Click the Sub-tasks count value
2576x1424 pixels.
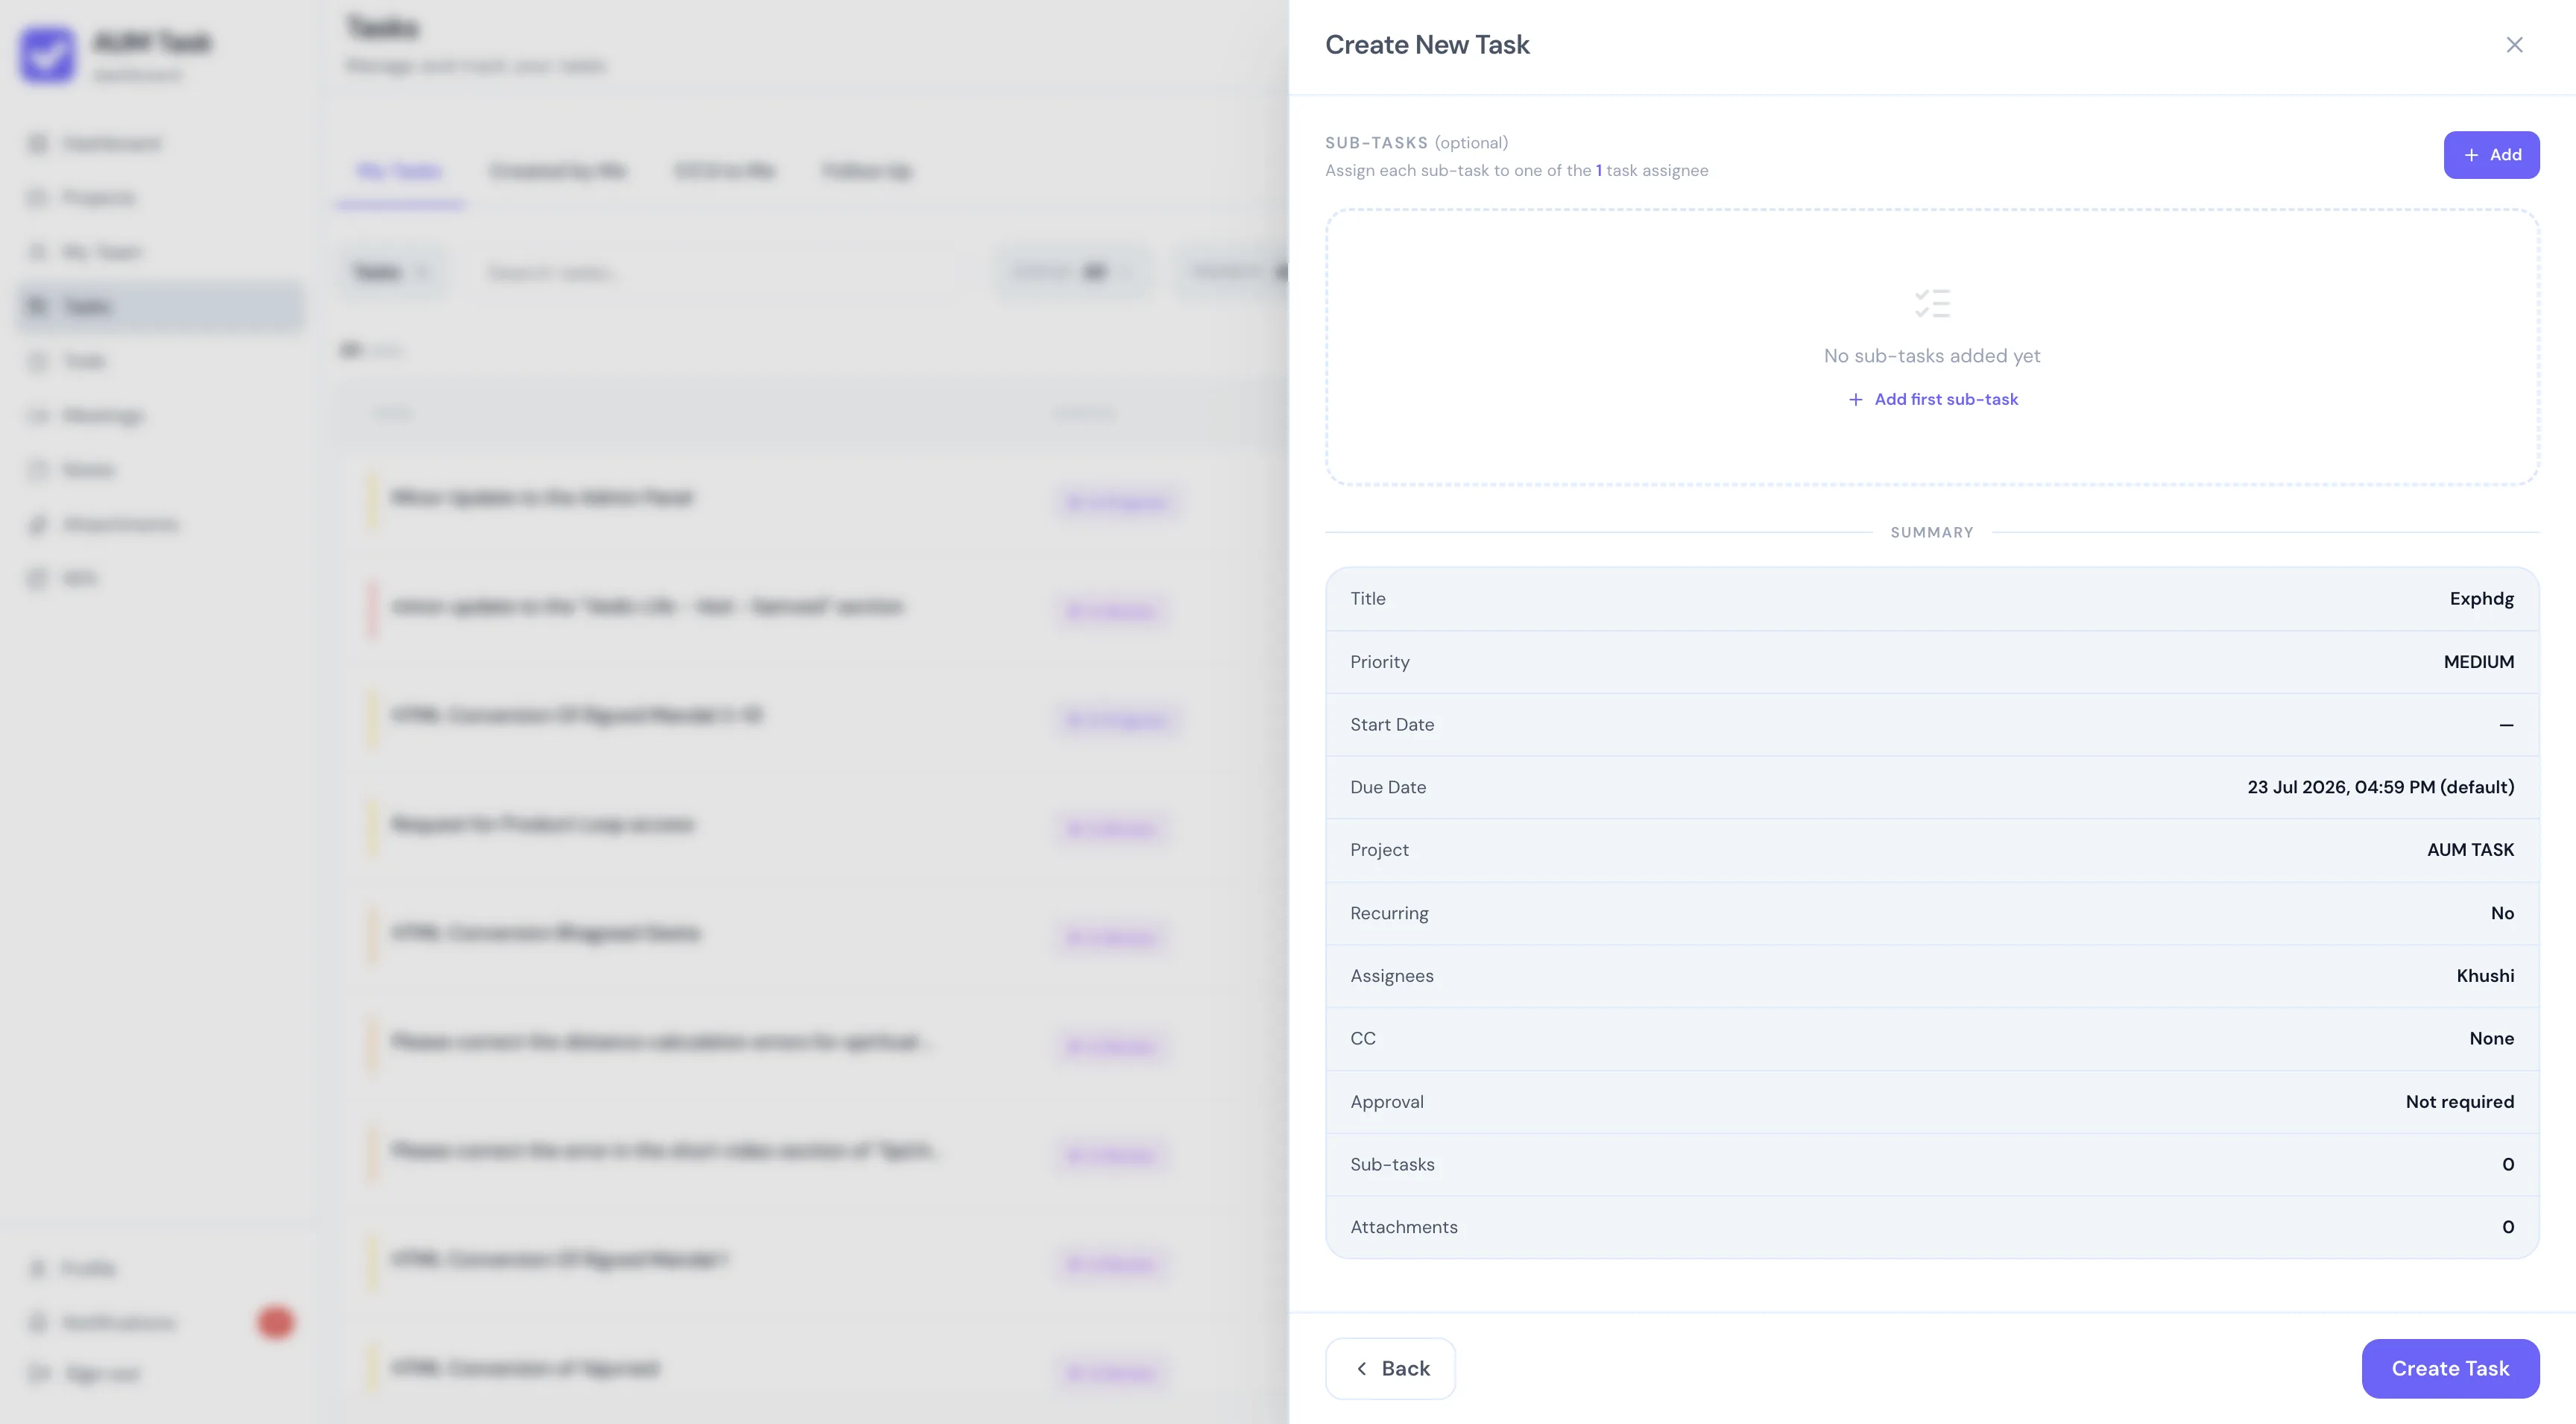[2508, 1165]
